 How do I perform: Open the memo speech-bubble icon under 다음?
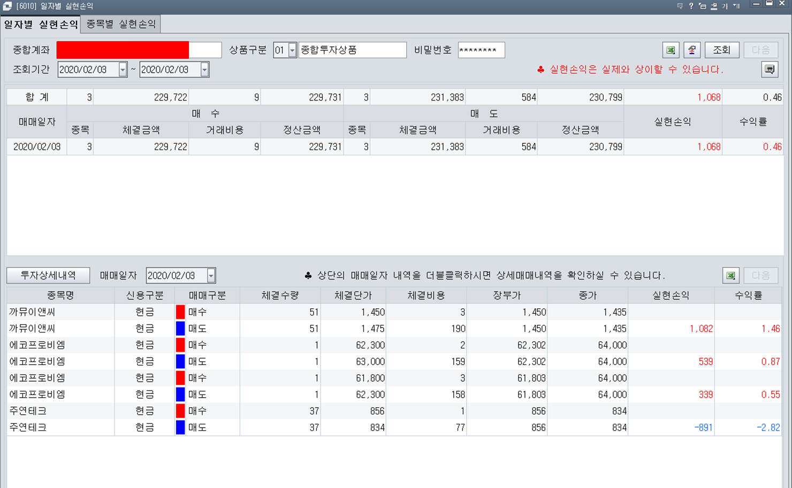(770, 69)
